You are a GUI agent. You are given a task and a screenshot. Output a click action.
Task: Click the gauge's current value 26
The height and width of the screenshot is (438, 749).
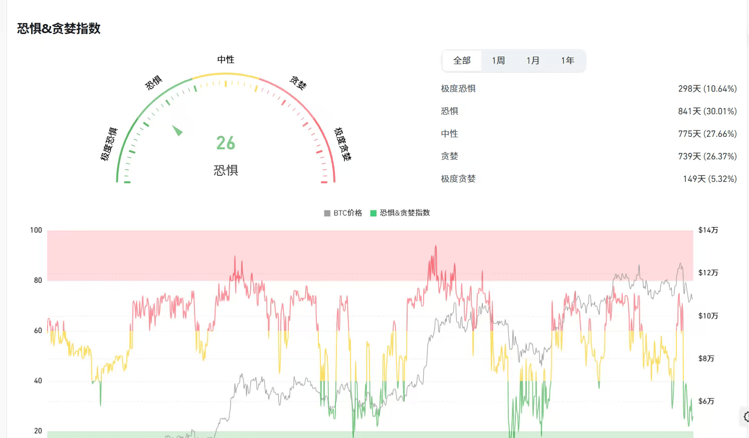226,143
